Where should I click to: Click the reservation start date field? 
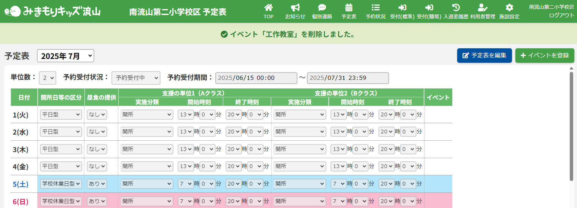(x=256, y=78)
